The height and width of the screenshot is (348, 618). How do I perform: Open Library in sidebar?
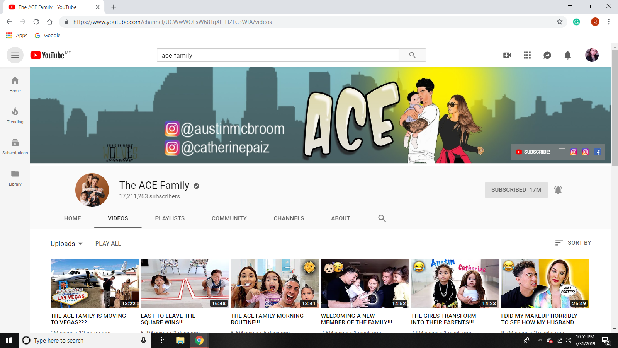(x=15, y=178)
